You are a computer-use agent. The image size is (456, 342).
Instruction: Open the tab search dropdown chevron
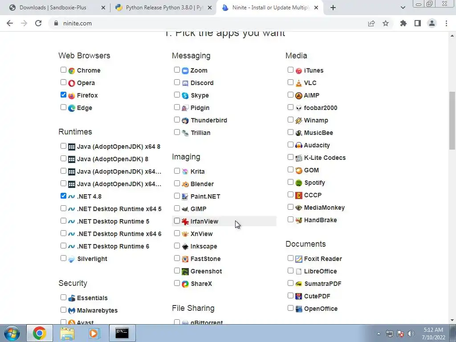coord(403,8)
